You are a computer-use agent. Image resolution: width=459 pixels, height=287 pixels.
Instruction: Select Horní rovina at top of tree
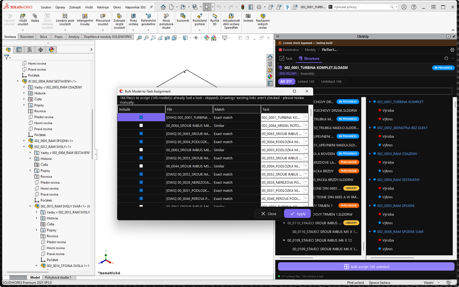[x=37, y=64]
